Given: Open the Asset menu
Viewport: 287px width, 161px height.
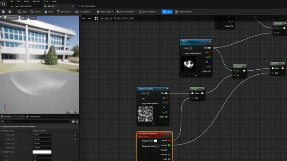Looking at the screenshot, I should point(26,1).
